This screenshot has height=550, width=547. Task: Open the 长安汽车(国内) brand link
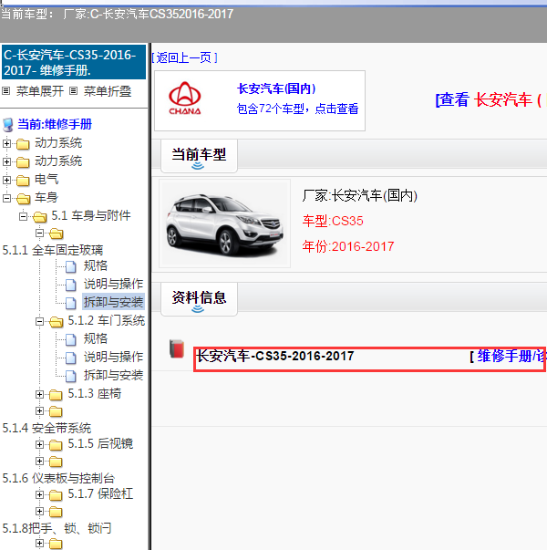276,88
